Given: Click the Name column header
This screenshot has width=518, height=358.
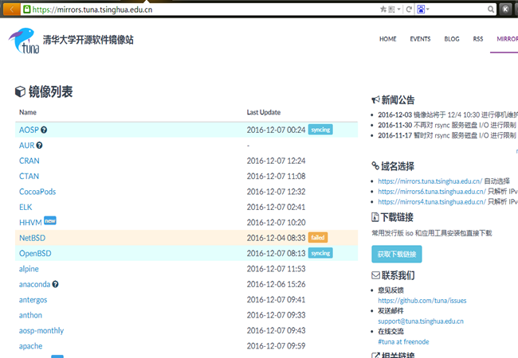Looking at the screenshot, I should [28, 112].
